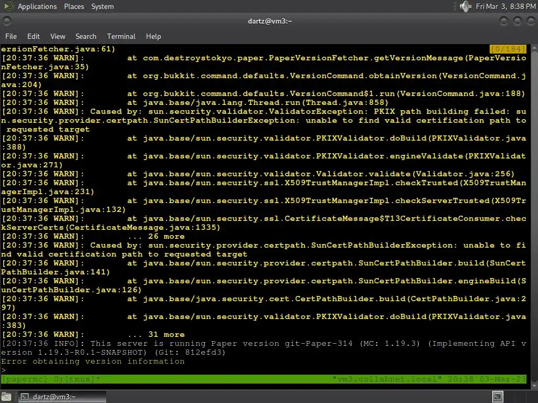This screenshot has width=538, height=403.
Task: Open the terminal Help menu
Action: (x=153, y=36)
